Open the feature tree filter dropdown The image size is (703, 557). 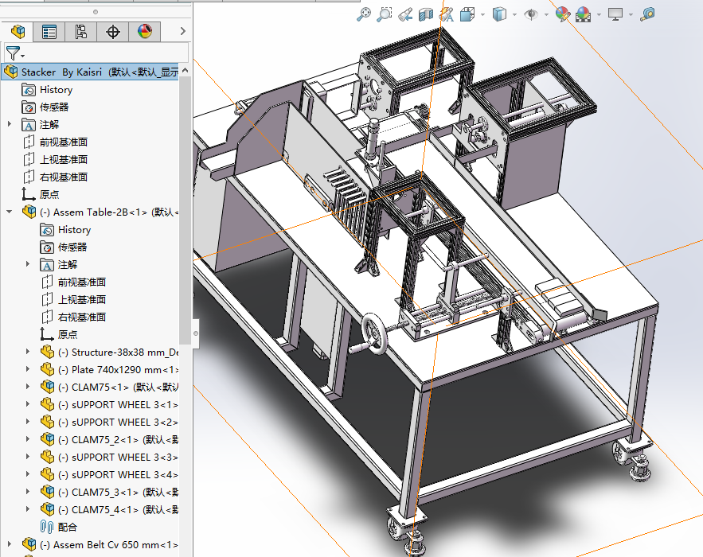point(15,53)
